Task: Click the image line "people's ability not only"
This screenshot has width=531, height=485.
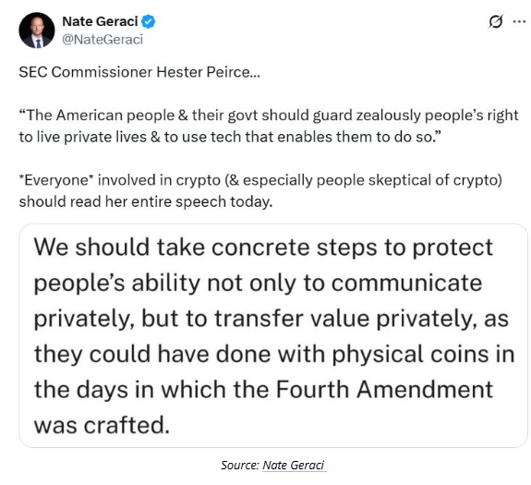Action: (258, 284)
